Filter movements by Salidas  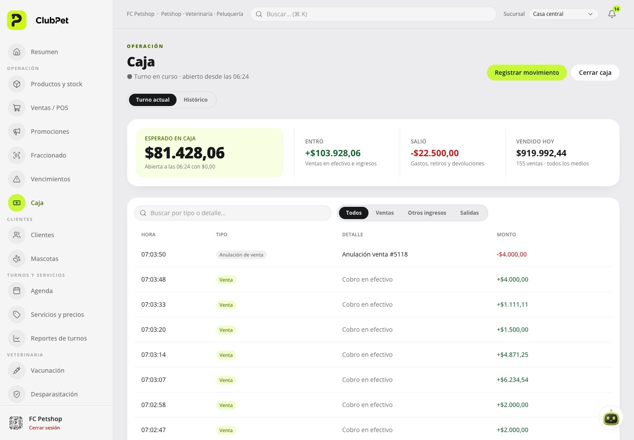pos(469,213)
